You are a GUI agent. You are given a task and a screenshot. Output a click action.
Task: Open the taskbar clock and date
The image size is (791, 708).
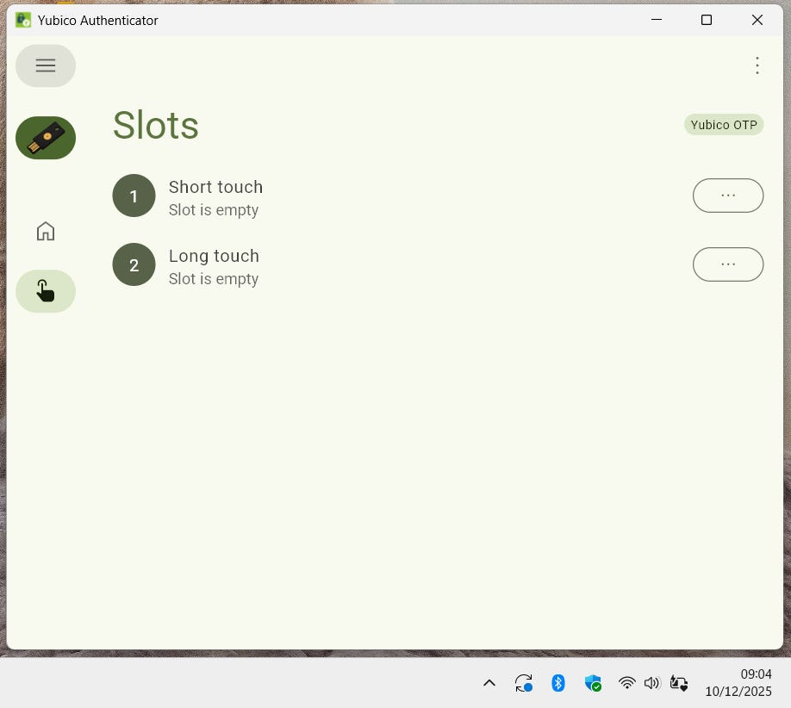(x=738, y=683)
